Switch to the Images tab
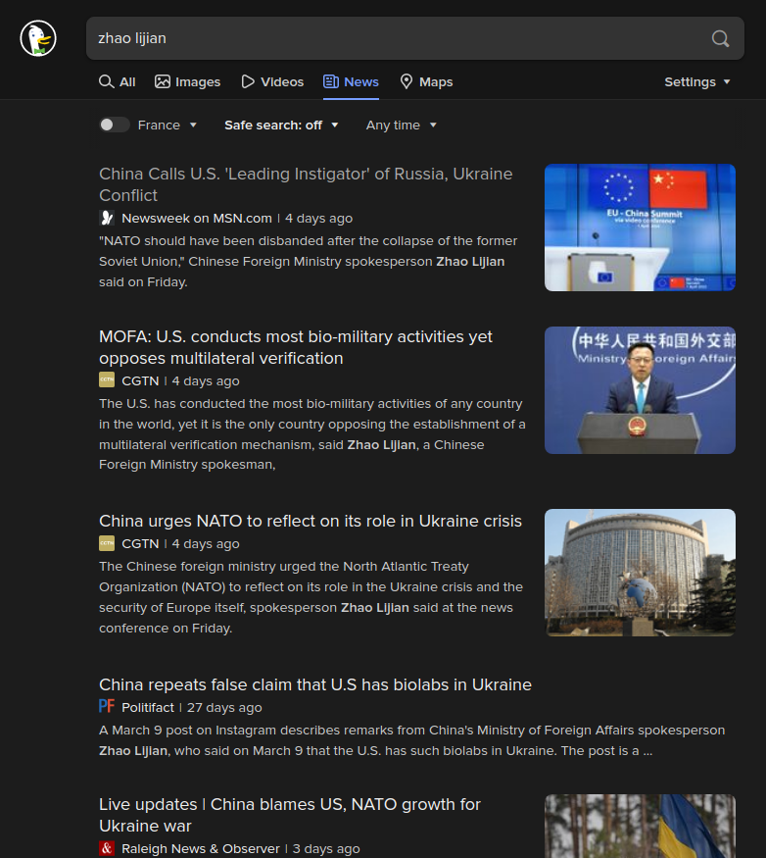The height and width of the screenshot is (858, 766). 188,81
